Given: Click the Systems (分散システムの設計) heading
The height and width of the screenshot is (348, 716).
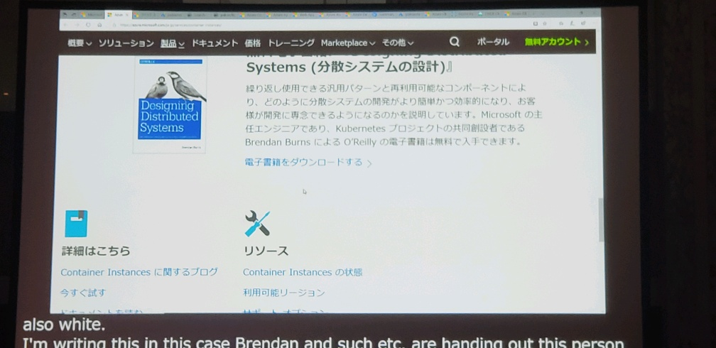Looking at the screenshot, I should [x=349, y=67].
